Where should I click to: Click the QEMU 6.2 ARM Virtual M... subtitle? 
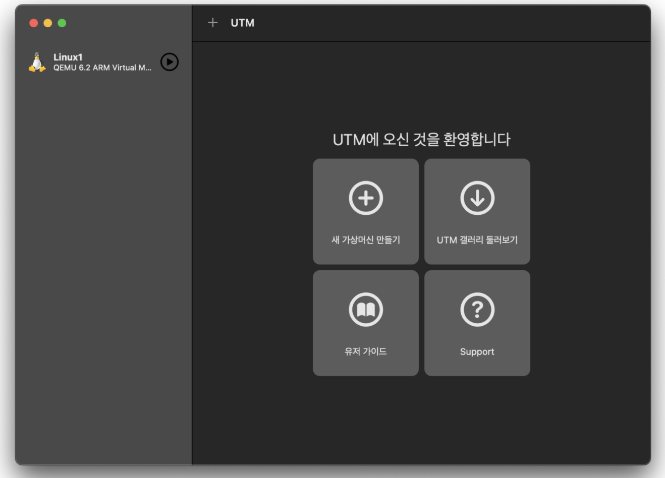tap(102, 68)
